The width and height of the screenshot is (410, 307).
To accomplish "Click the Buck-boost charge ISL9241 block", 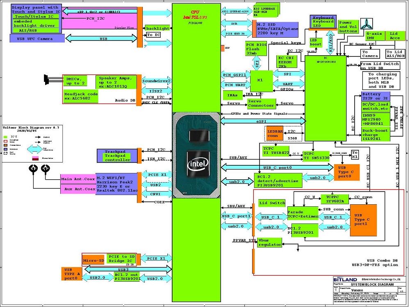I will [x=376, y=134].
